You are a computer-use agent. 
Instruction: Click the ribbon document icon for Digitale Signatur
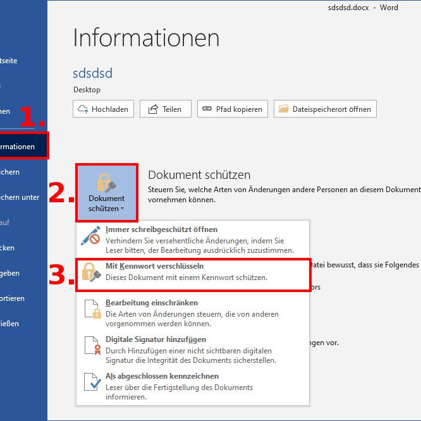pos(92,346)
